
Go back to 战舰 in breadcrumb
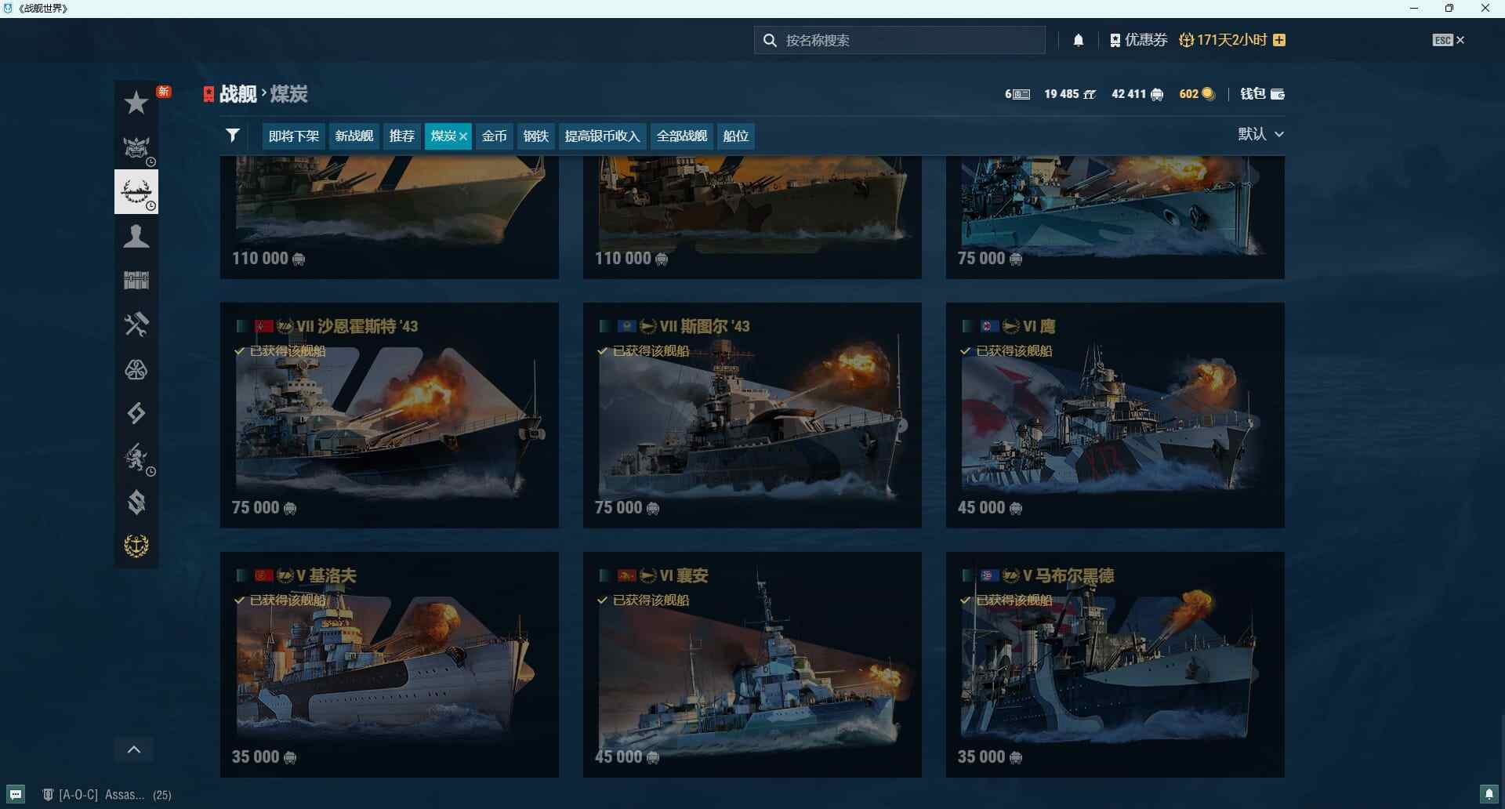(x=238, y=94)
